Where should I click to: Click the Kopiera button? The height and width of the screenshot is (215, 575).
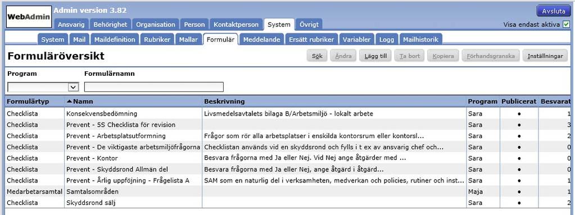tap(443, 56)
